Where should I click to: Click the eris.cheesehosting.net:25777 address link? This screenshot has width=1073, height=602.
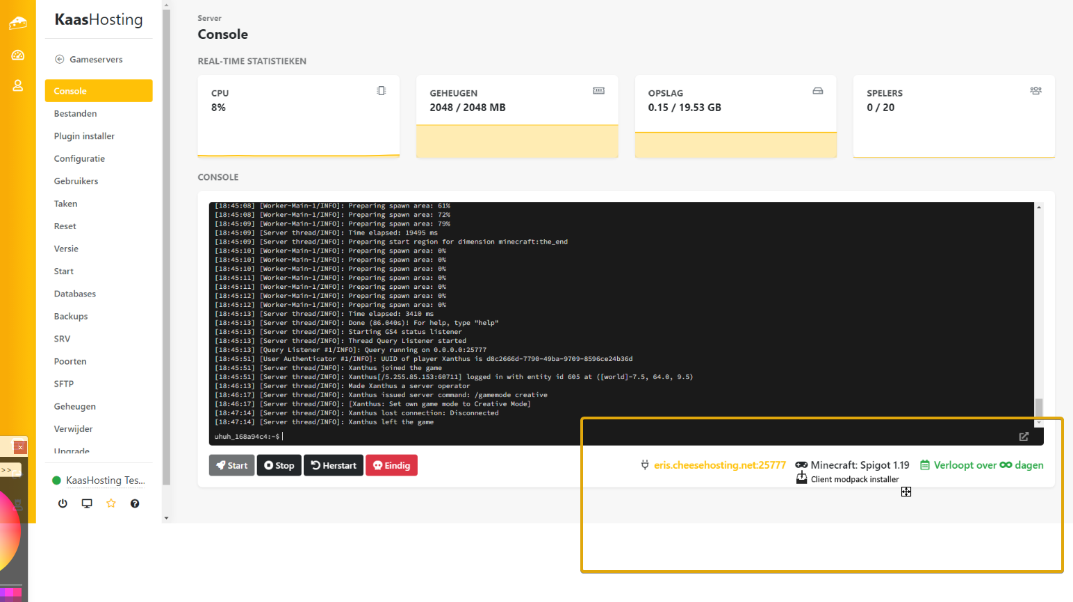(720, 465)
